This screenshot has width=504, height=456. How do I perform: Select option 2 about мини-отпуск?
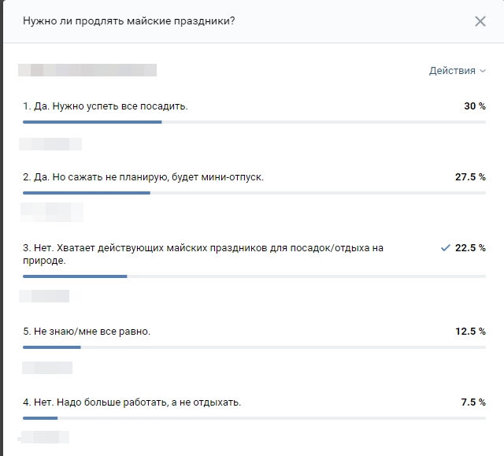tap(143, 177)
